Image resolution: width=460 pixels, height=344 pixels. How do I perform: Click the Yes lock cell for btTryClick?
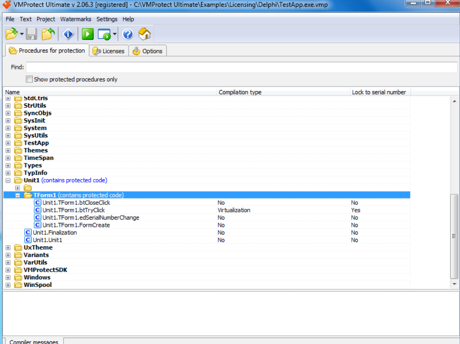click(x=355, y=210)
